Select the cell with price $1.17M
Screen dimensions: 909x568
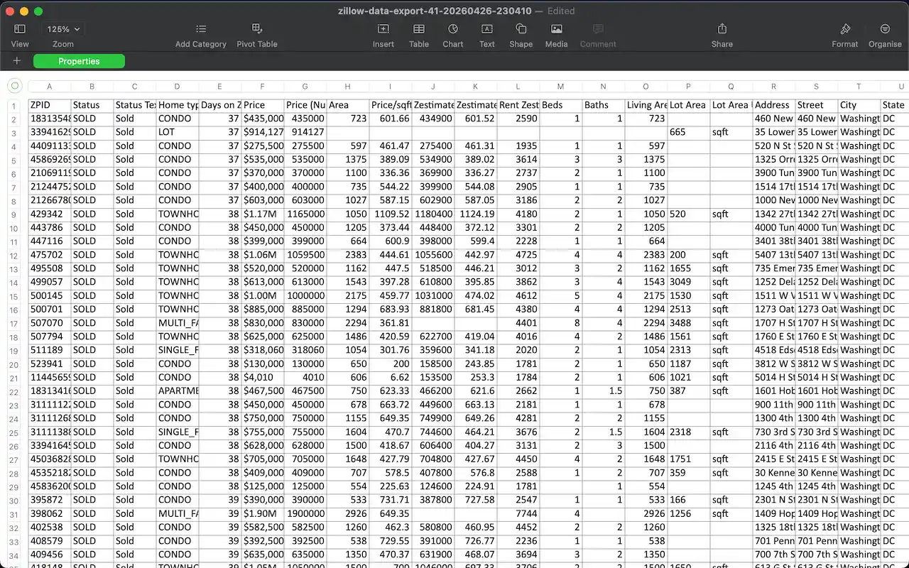click(x=263, y=214)
